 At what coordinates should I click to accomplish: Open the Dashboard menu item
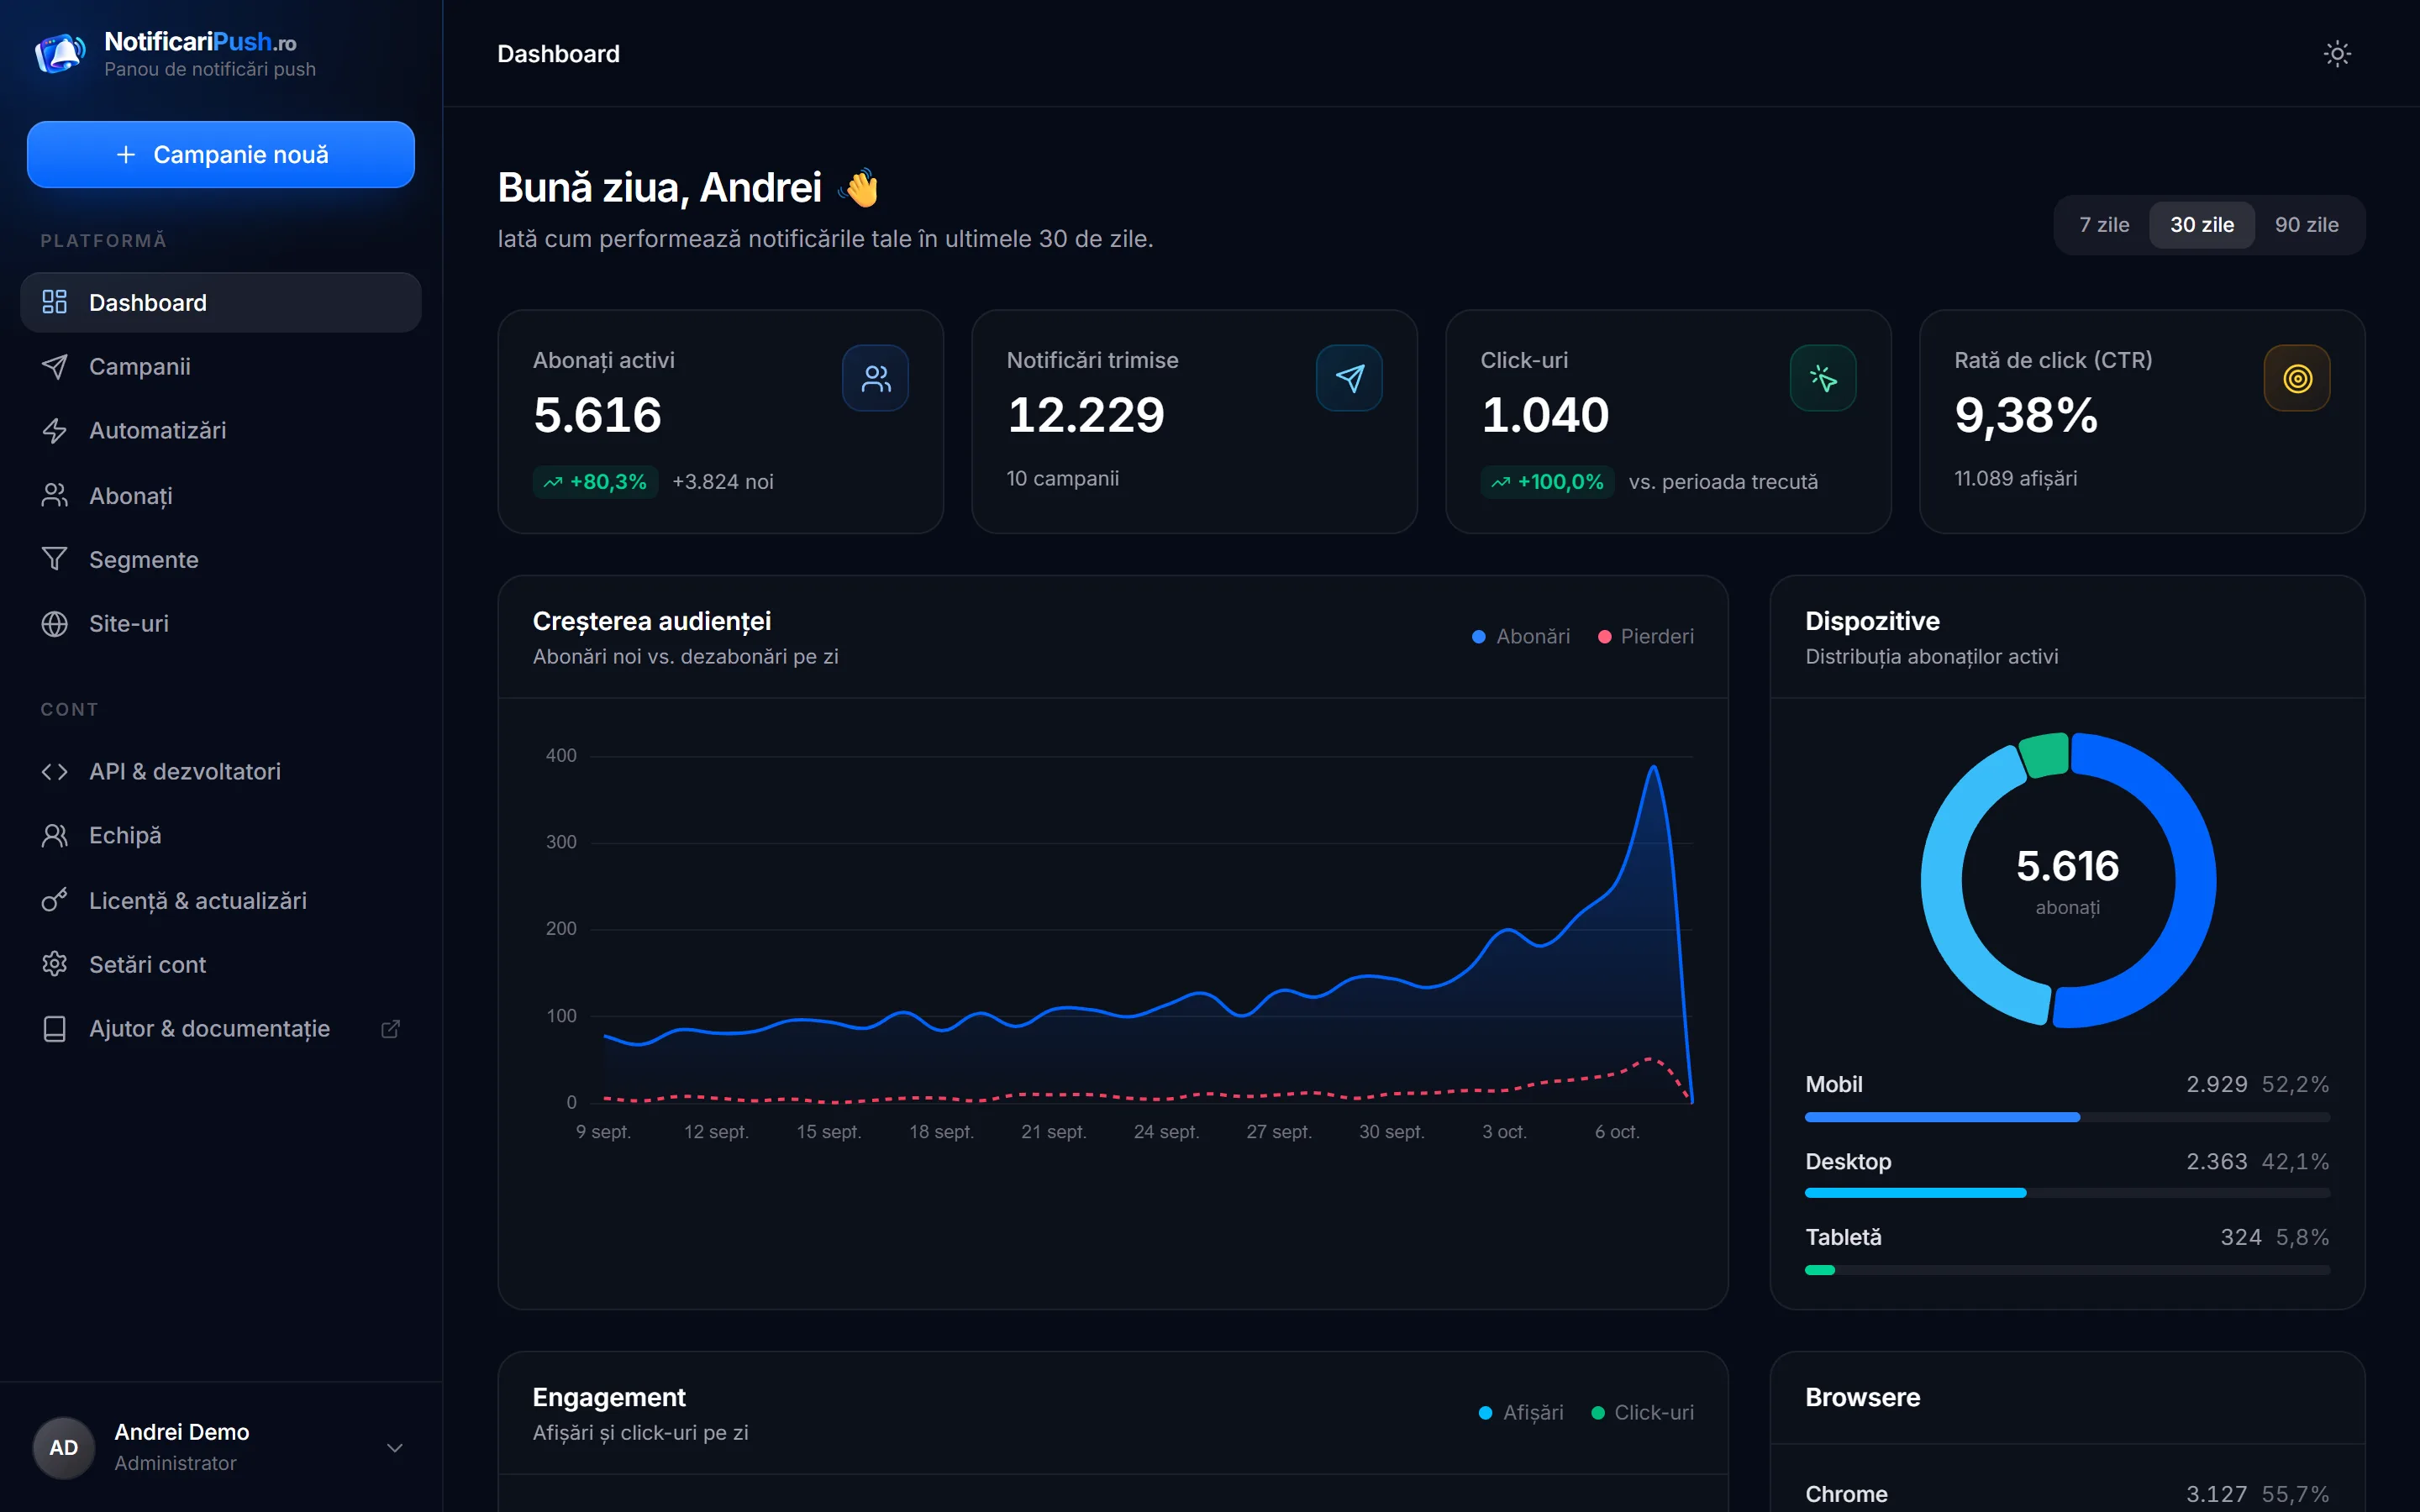pos(221,302)
